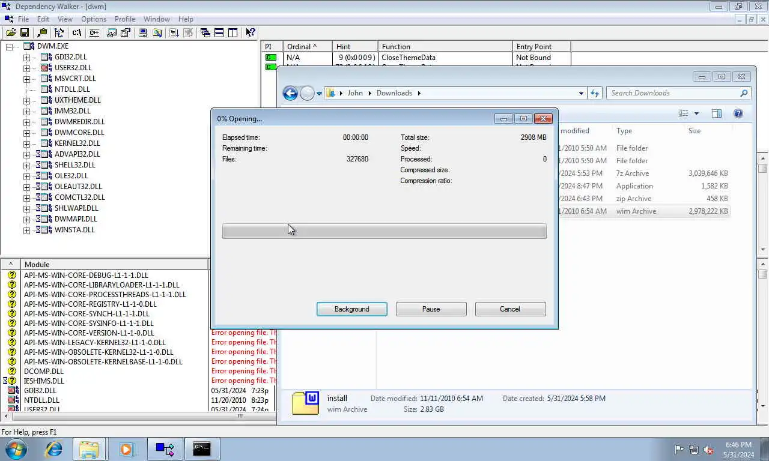Viewport: 769px width, 461px height.
Task: Click the Context Help arrow-question icon
Action: (x=250, y=32)
